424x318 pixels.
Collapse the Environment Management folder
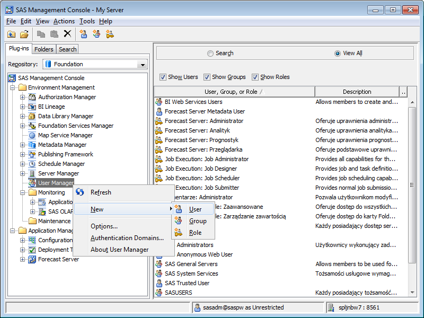12,87
